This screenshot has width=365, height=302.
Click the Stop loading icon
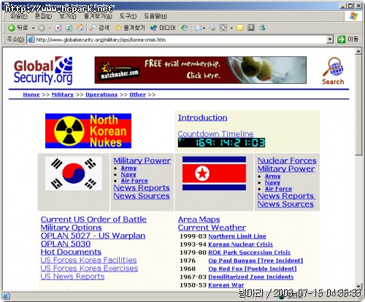[58, 28]
